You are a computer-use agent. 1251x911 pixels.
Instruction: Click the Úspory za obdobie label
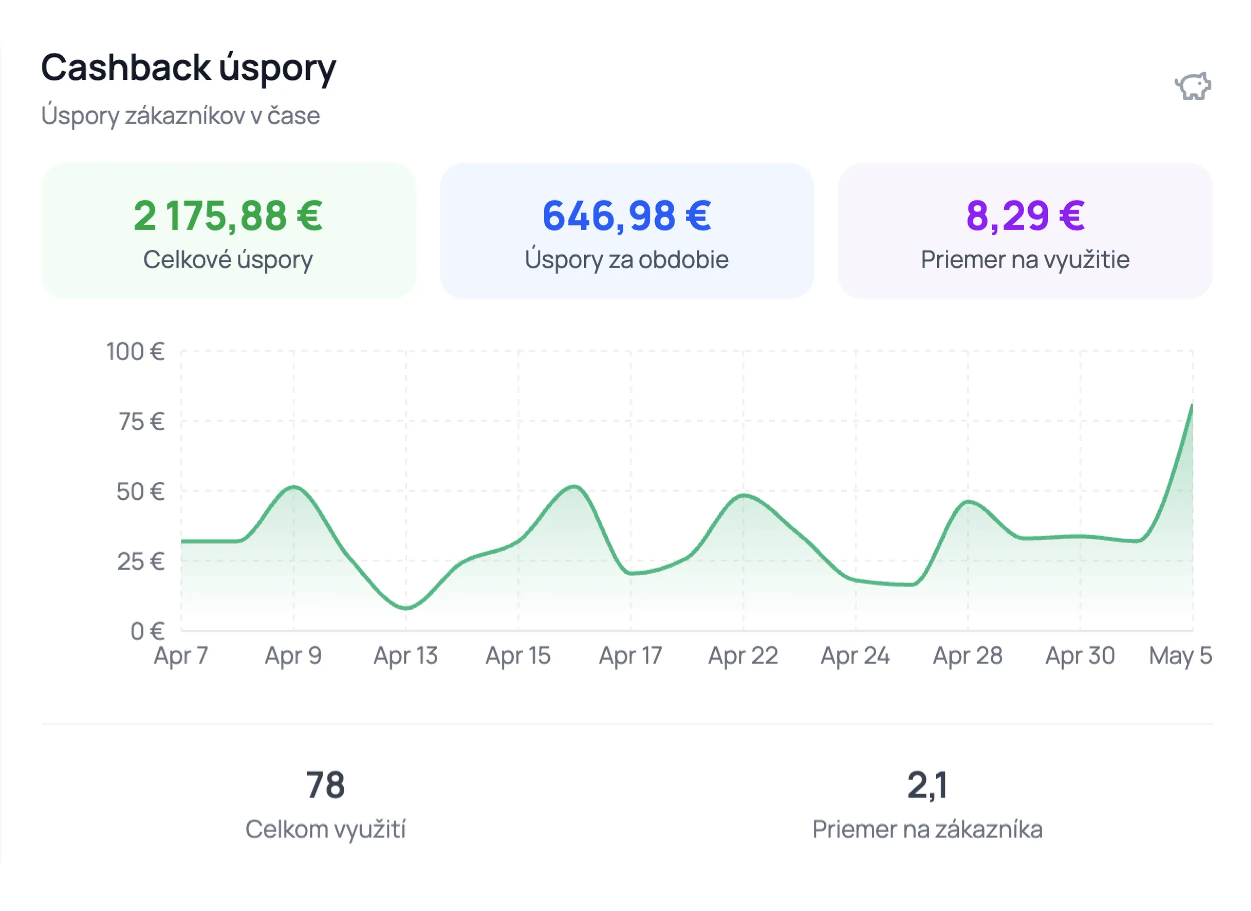[x=627, y=260]
